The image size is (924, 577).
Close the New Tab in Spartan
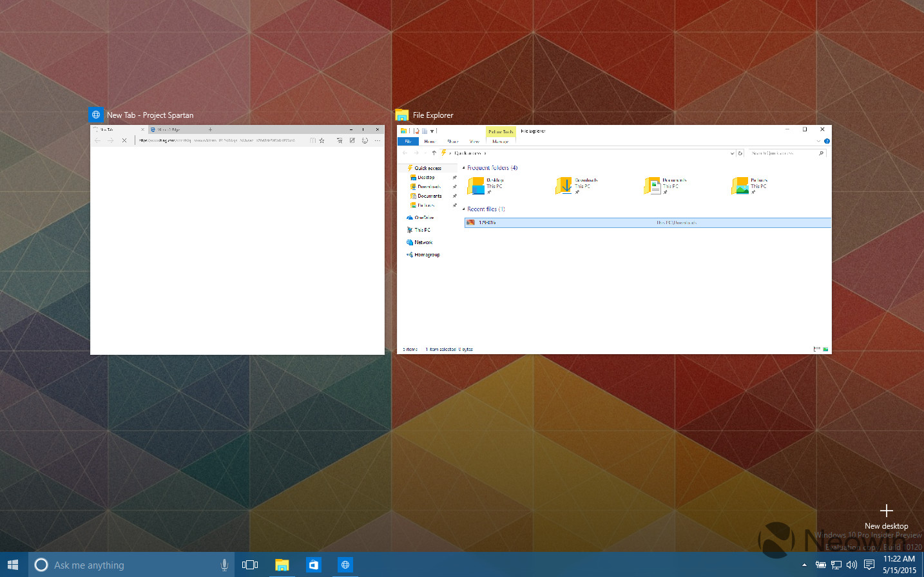tap(143, 129)
